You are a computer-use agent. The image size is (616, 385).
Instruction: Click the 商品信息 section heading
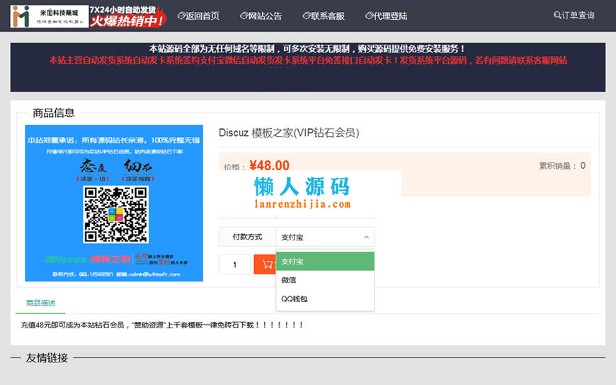click(53, 113)
